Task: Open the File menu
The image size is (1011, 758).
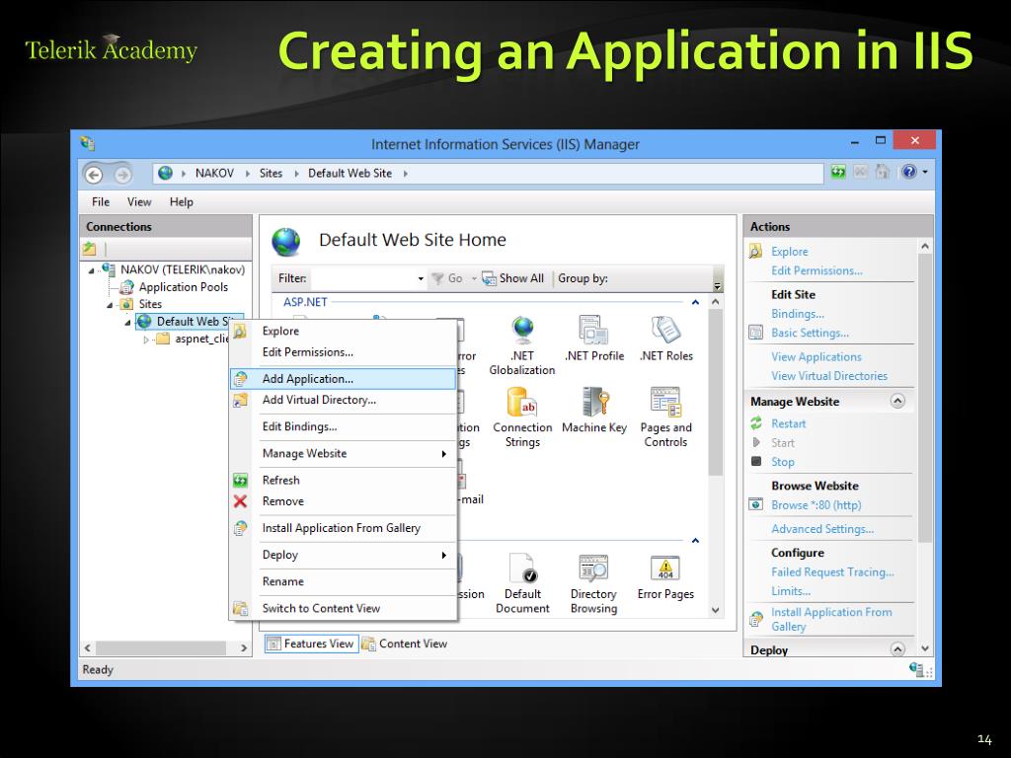Action: [101, 201]
